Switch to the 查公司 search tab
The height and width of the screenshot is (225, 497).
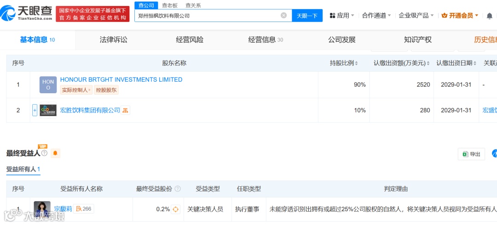(x=146, y=6)
